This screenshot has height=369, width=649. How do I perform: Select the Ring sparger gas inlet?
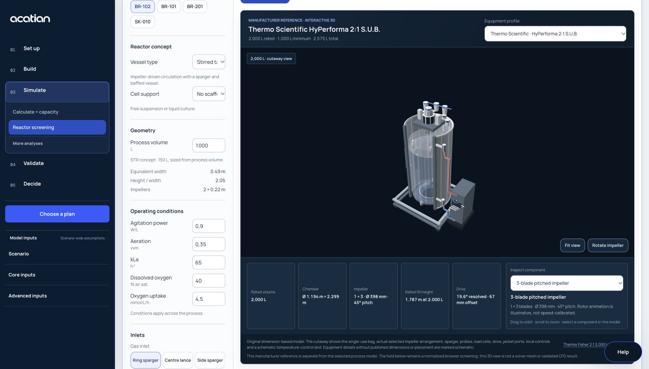tap(146, 360)
